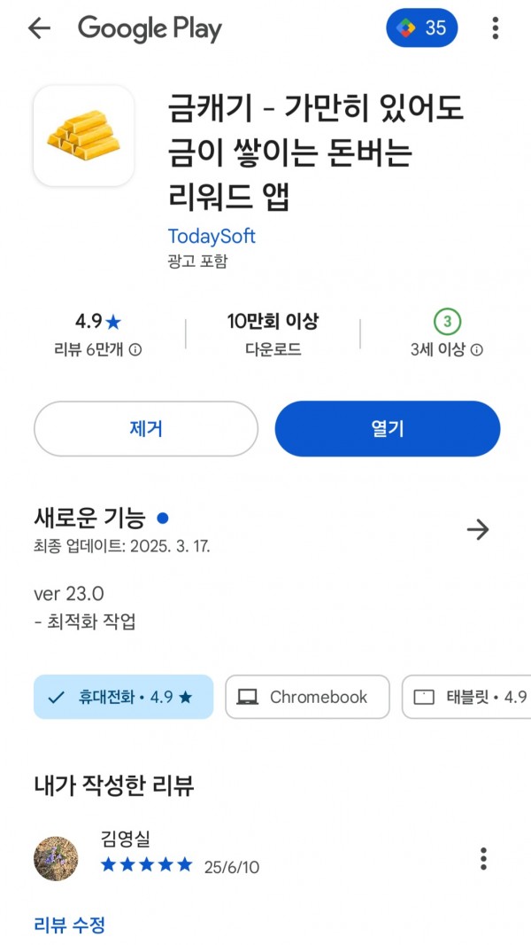
Task: Expand 새로운 기능 with the arrow
Action: click(x=478, y=530)
